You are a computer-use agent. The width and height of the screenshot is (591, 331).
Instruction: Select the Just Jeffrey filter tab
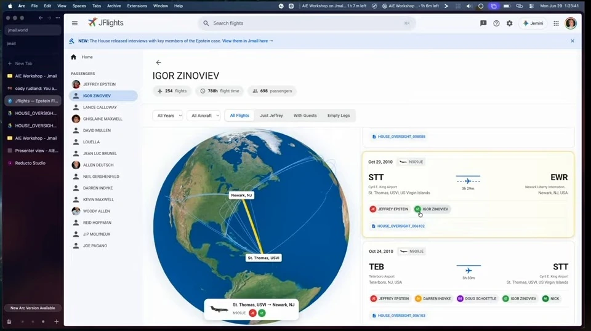tap(271, 116)
